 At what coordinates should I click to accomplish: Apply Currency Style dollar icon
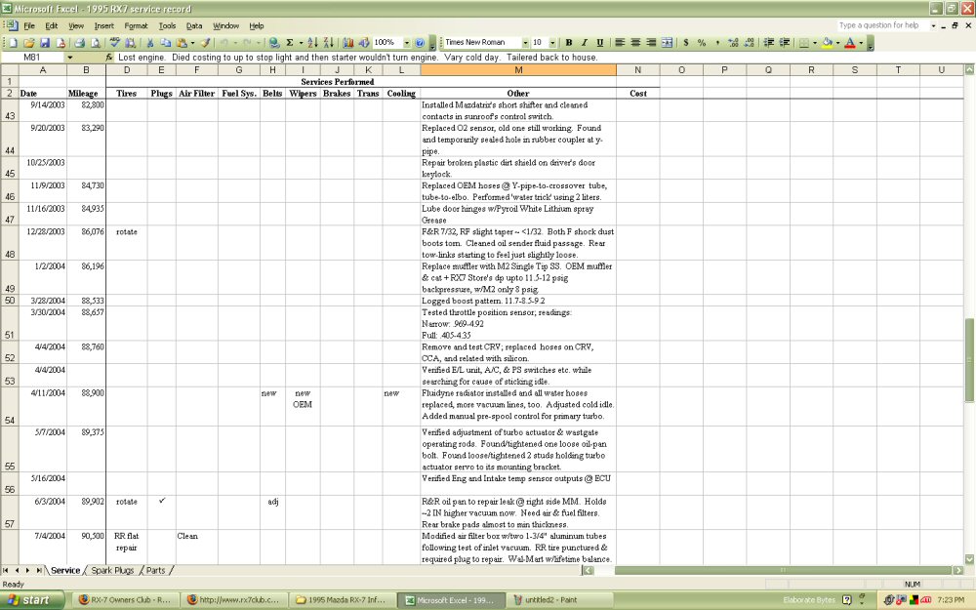coord(685,42)
